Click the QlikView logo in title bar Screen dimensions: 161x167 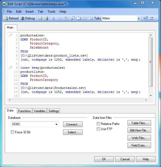4,4
